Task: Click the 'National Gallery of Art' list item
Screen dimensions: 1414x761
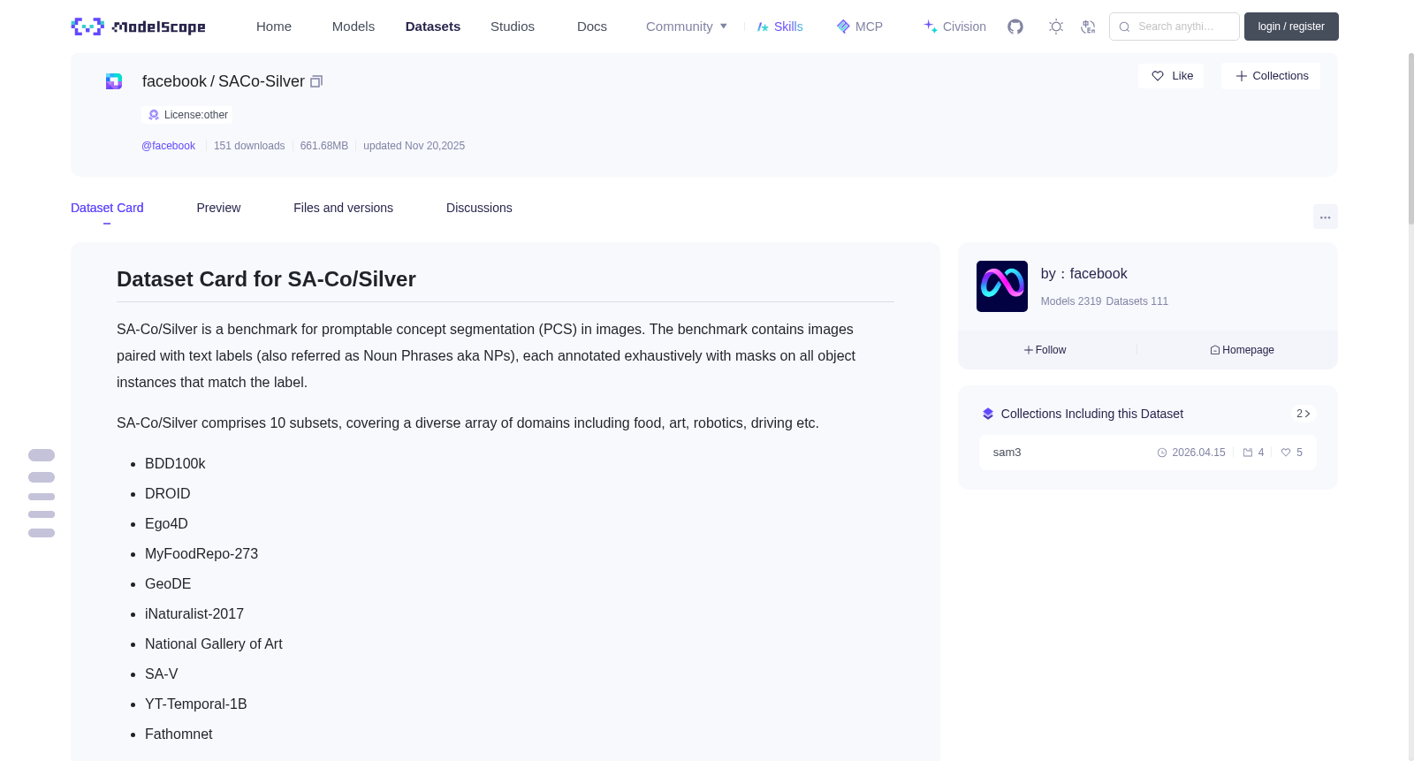Action: click(214, 644)
